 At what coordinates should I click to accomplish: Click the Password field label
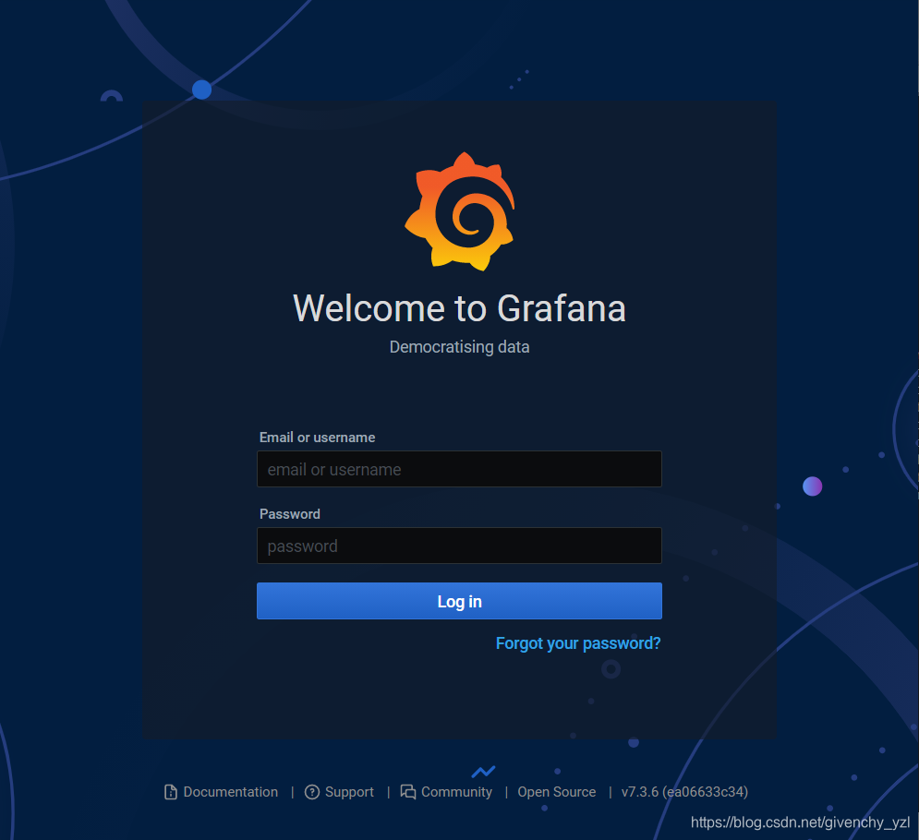(289, 514)
